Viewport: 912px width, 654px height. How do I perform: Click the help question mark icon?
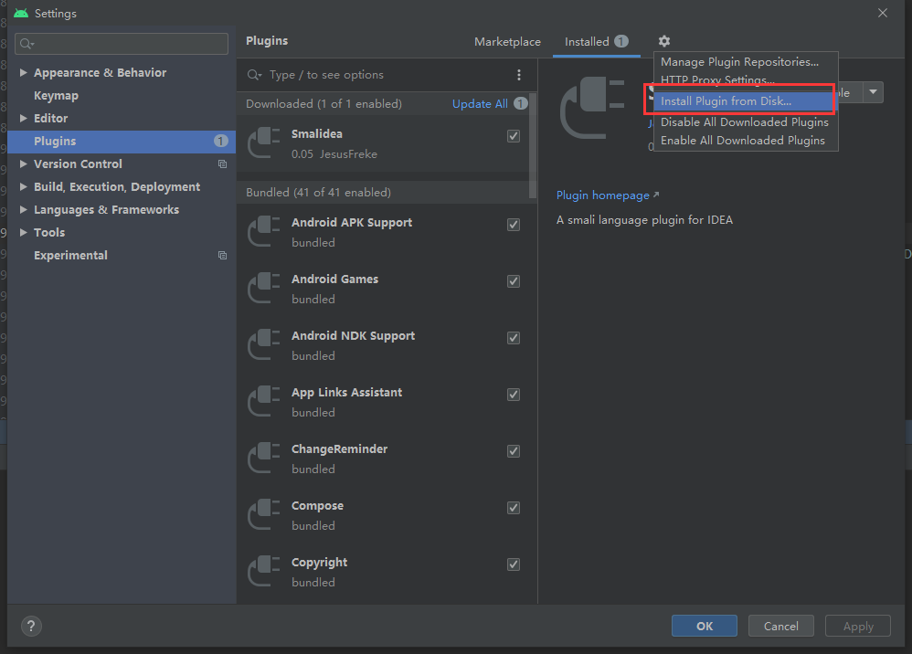click(31, 627)
